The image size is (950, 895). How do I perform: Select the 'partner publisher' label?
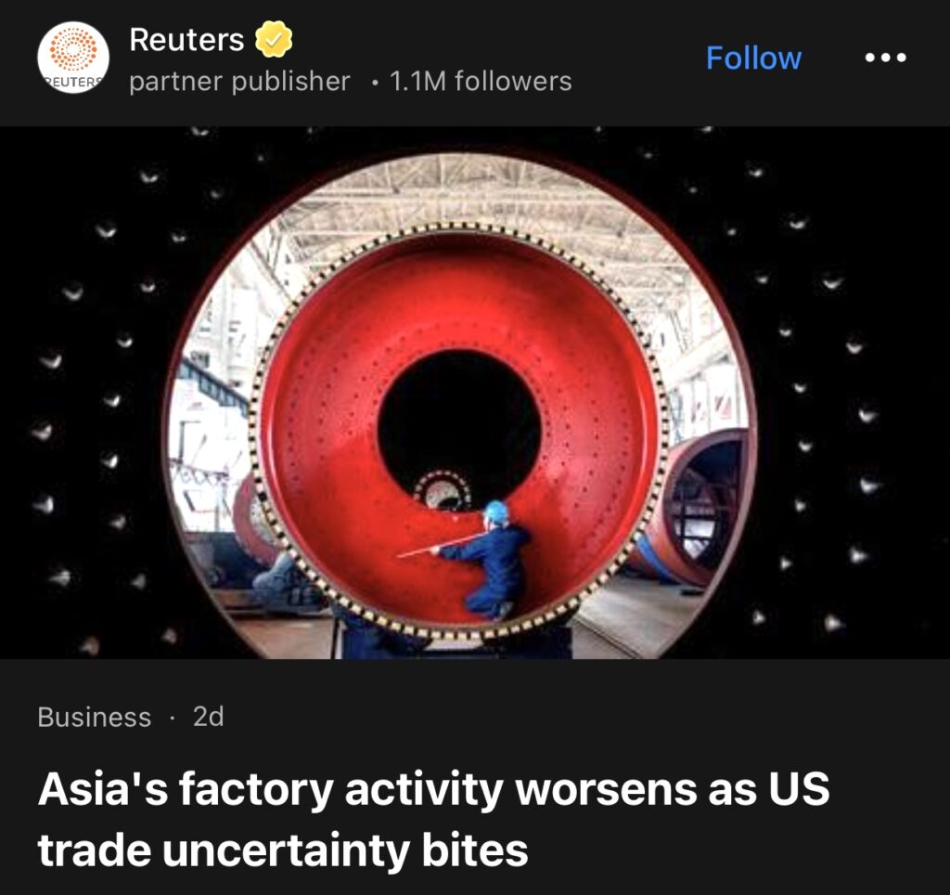[x=239, y=82]
